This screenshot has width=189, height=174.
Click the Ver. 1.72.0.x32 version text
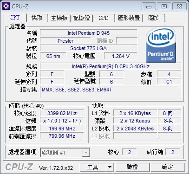56,168
